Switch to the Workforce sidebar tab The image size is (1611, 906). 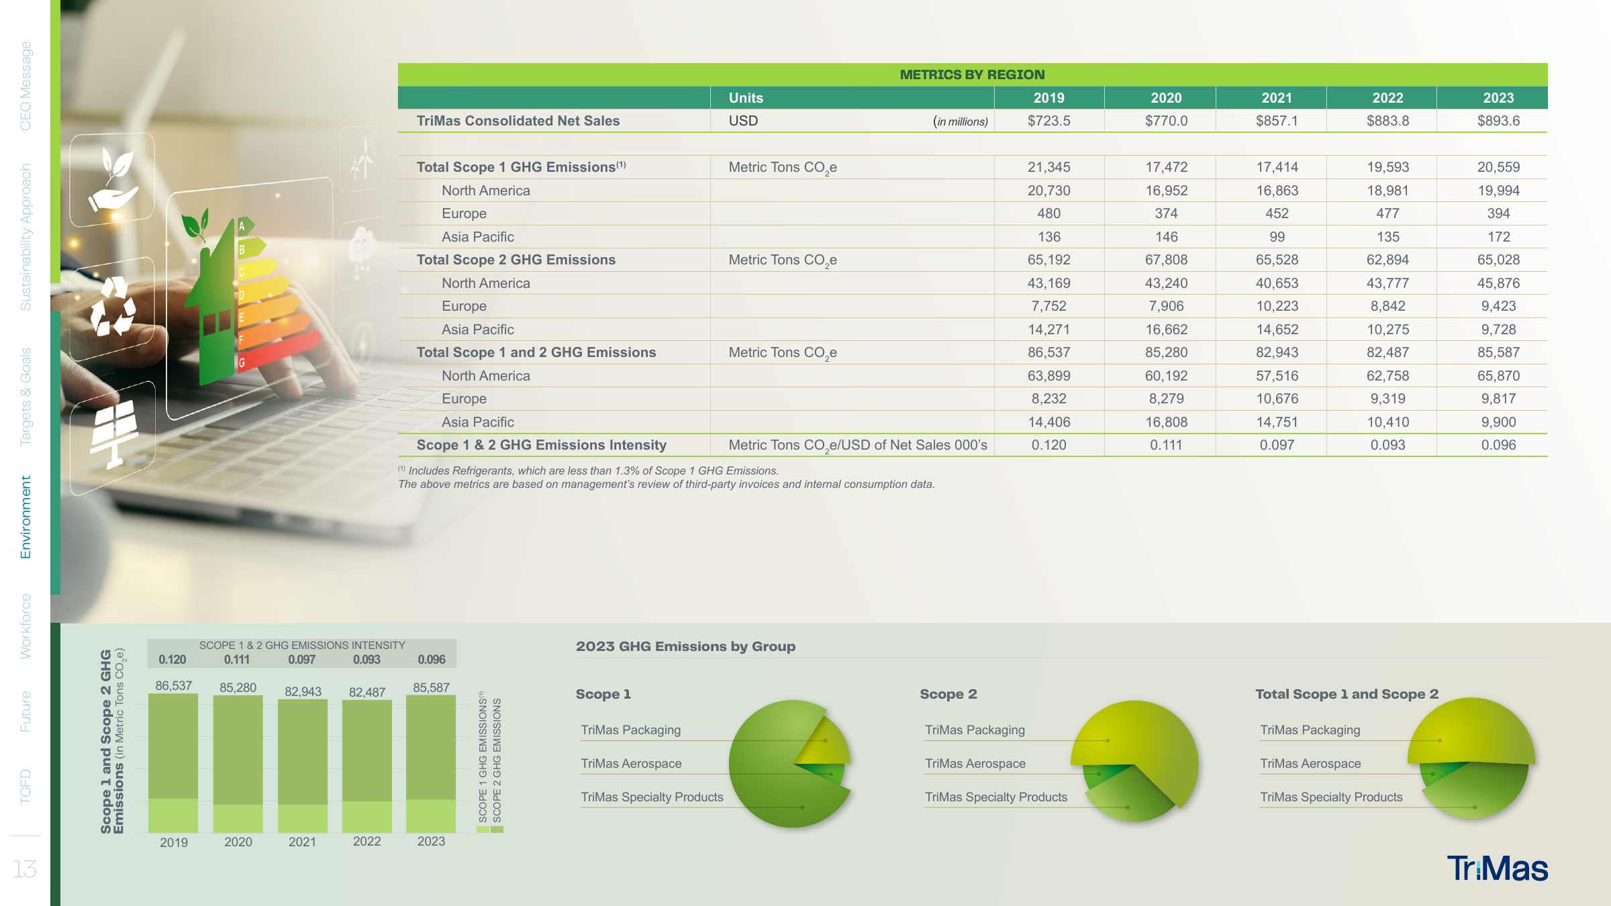pos(26,626)
